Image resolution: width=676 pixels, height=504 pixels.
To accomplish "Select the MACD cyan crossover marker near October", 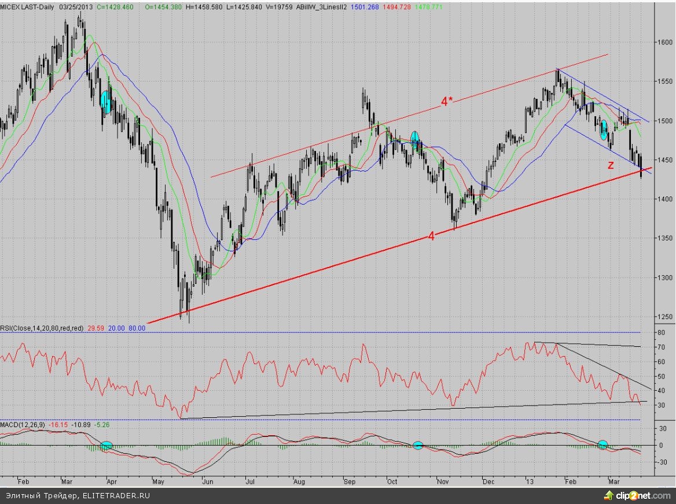I will coord(418,445).
